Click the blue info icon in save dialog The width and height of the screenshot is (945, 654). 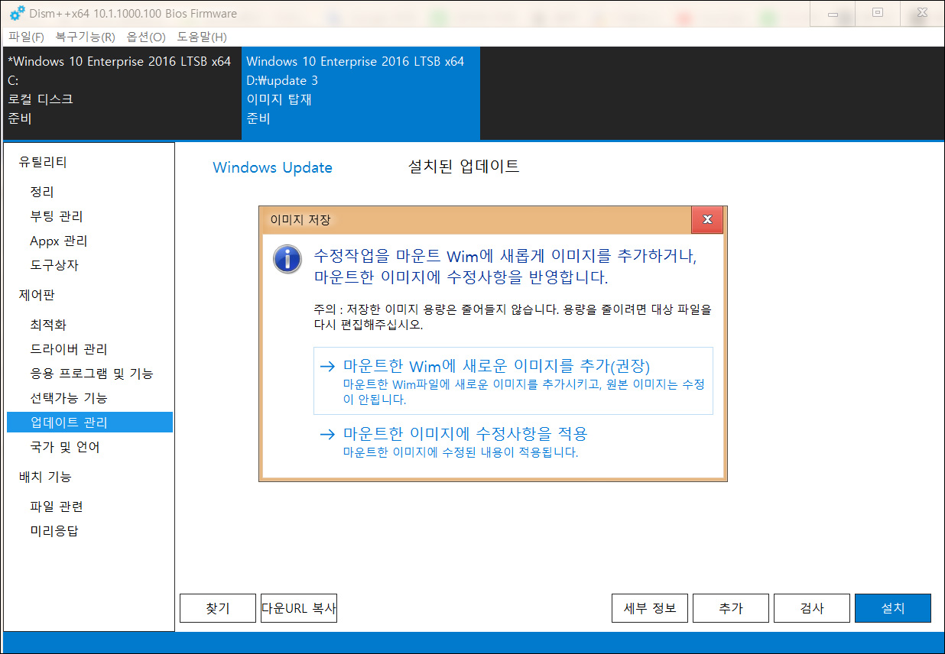pyautogui.click(x=287, y=259)
